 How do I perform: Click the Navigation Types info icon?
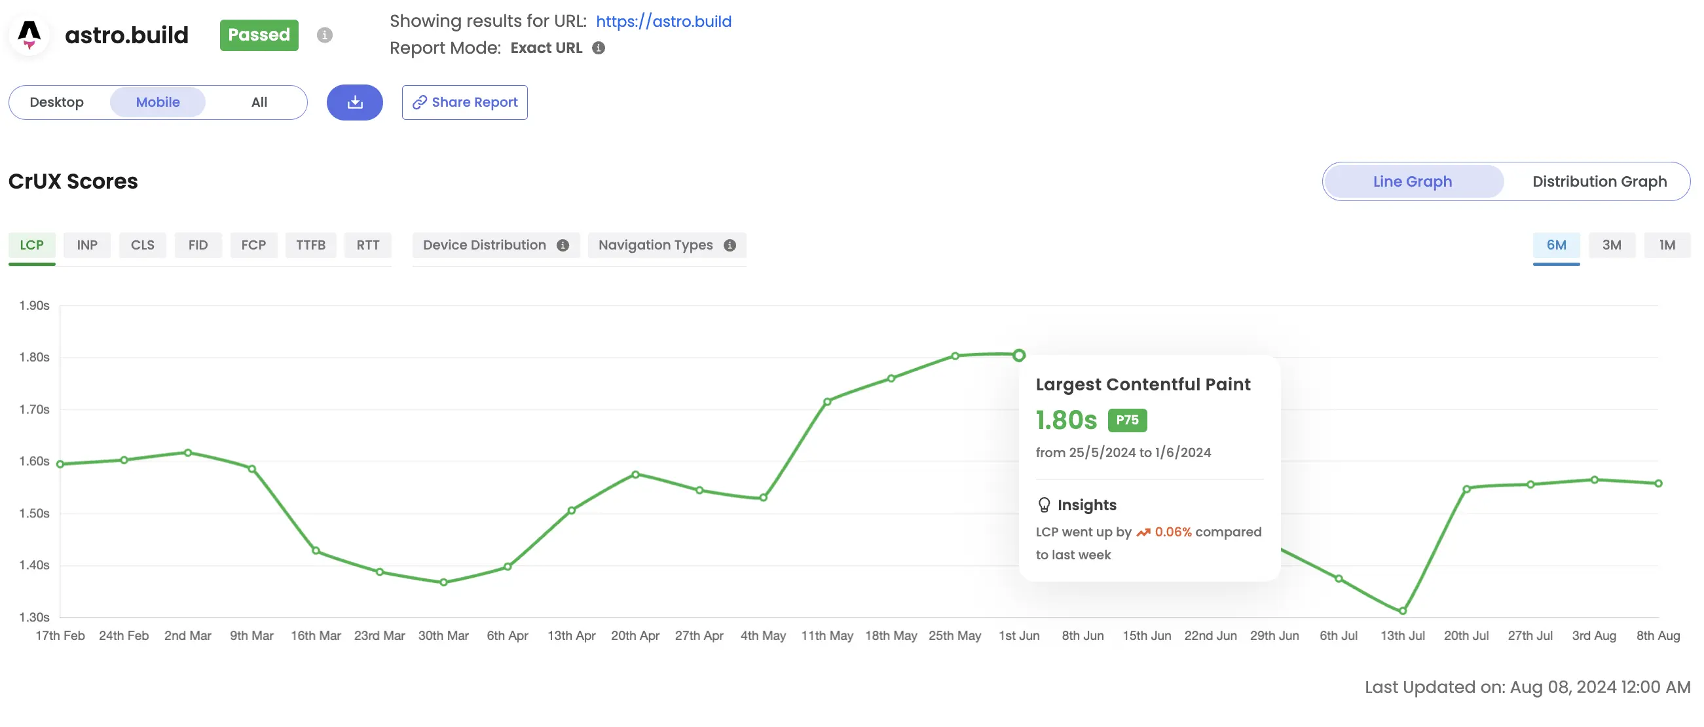(x=730, y=246)
